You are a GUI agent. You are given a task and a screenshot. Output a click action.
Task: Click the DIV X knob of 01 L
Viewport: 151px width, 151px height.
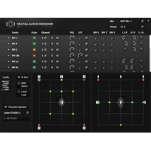point(96,38)
